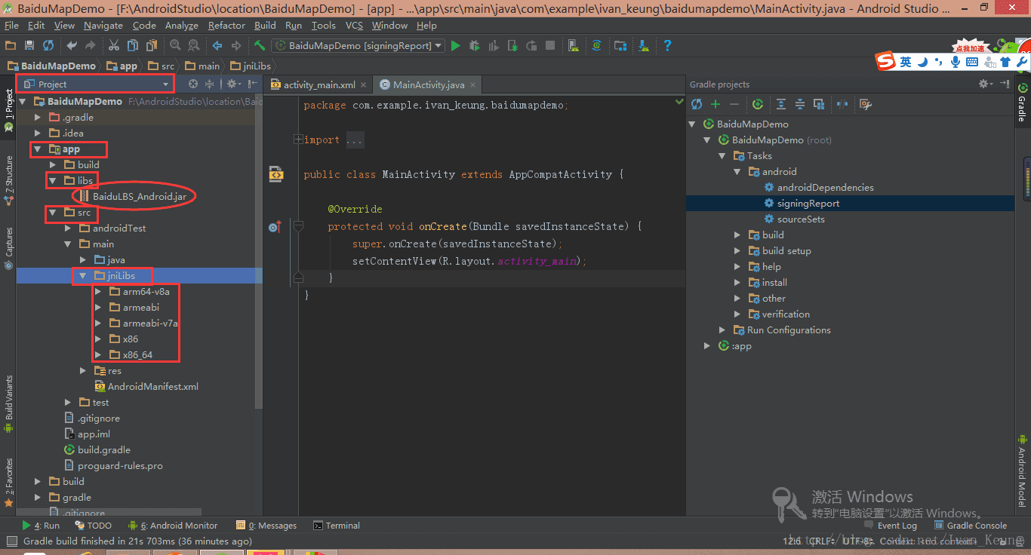Viewport: 1031px width, 555px height.
Task: Toggle the 2: Favorites tool window
Action: click(9, 483)
